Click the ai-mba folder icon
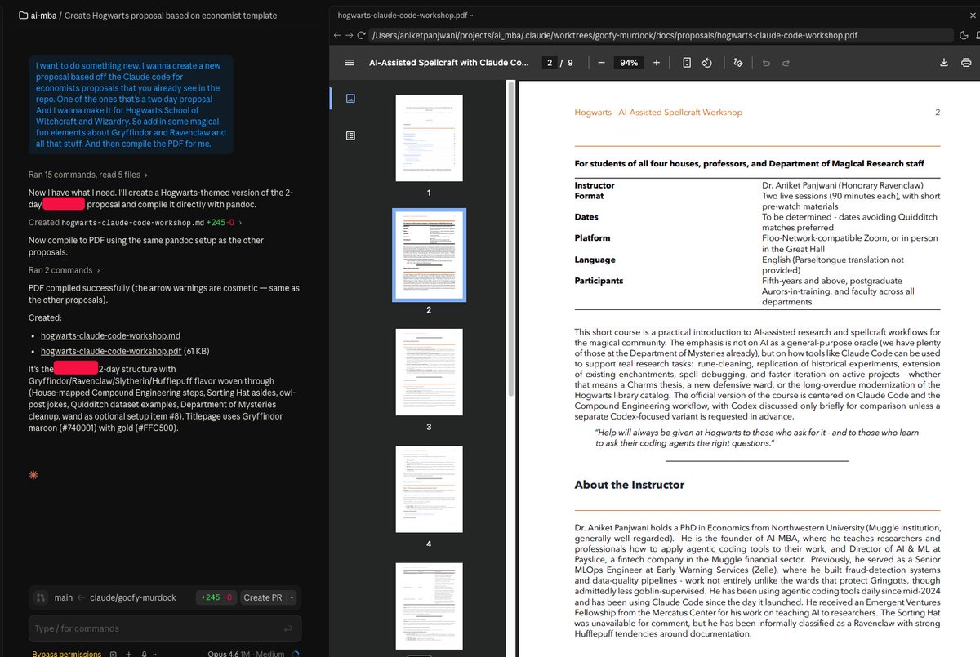This screenshot has height=657, width=980. pyautogui.click(x=24, y=16)
